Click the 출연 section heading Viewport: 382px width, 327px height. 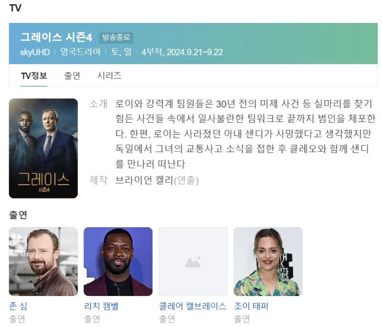(x=18, y=215)
